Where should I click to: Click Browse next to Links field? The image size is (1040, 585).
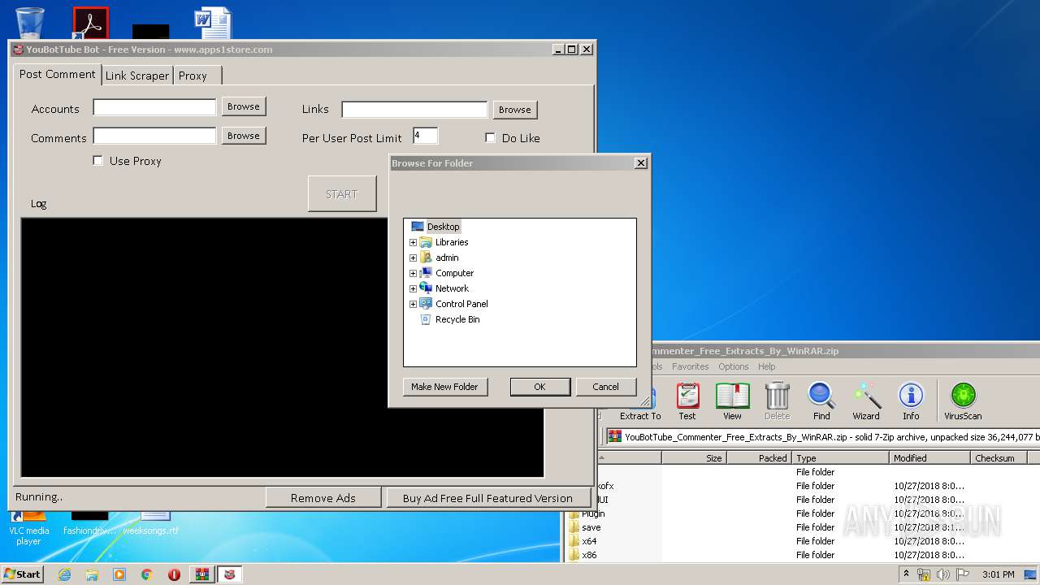515,110
